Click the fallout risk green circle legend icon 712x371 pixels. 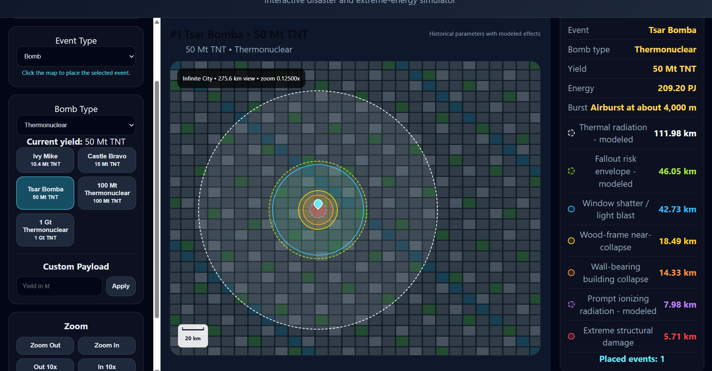click(x=571, y=171)
